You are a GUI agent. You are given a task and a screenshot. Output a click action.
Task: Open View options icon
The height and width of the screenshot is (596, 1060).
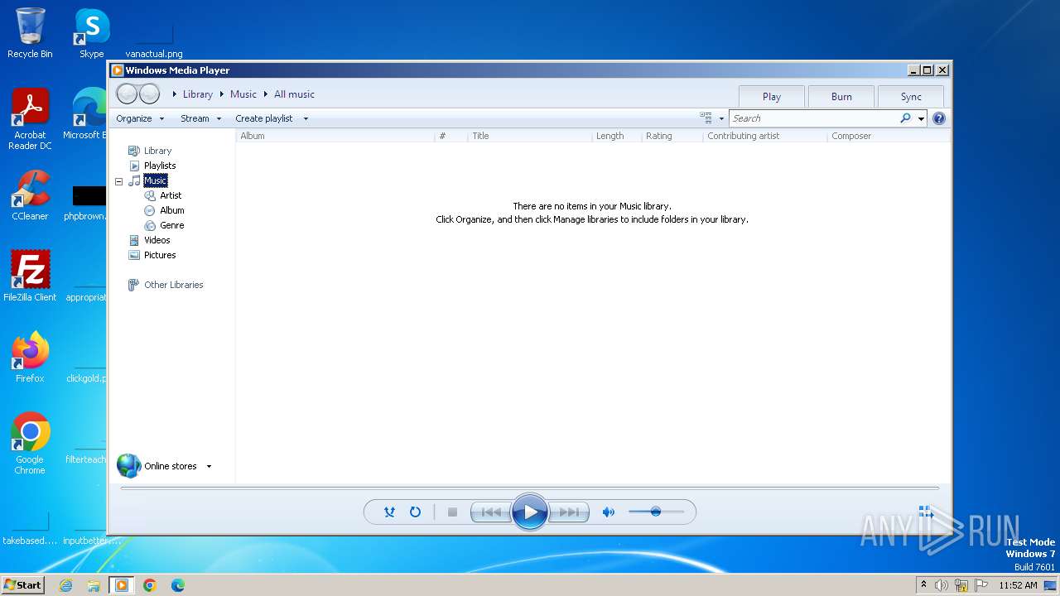[706, 118]
